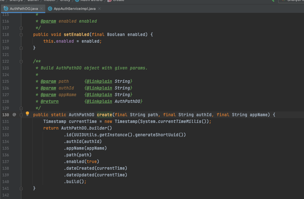Switch to the AuthPathDO.java tab
Screen dimensions: 304x199
pos(24,9)
